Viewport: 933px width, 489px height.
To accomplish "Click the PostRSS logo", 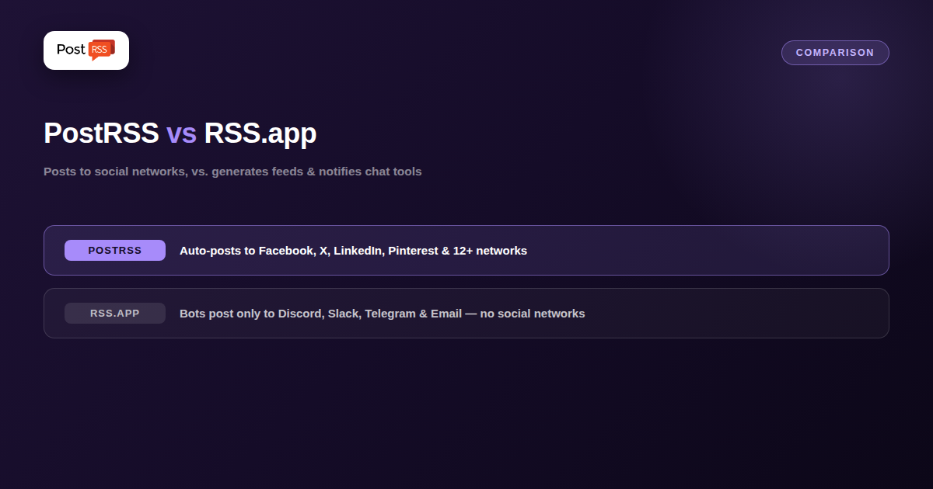I will 86,50.
